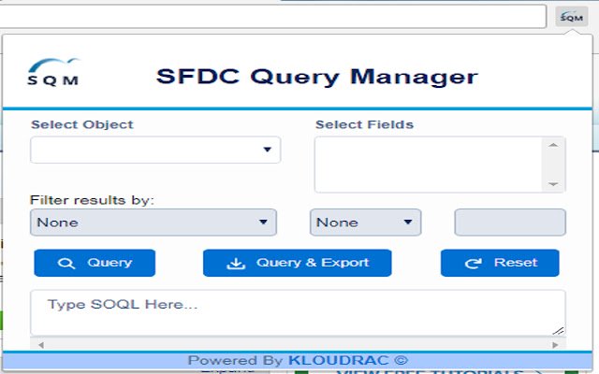Click the Select Fields scroll up arrow
The height and width of the screenshot is (374, 599).
coord(553,145)
